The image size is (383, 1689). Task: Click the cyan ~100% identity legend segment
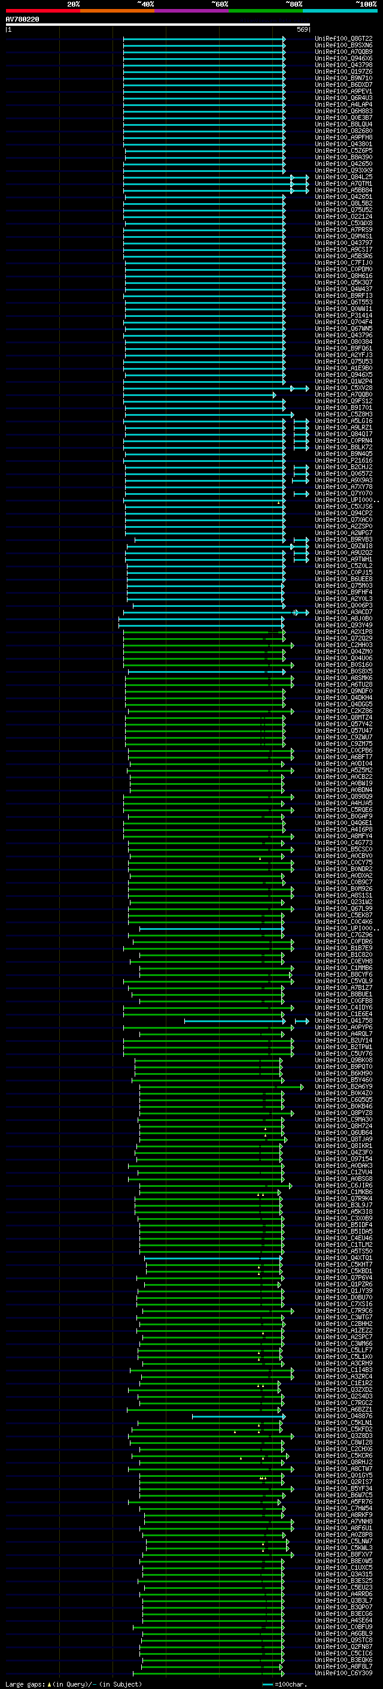340,11
